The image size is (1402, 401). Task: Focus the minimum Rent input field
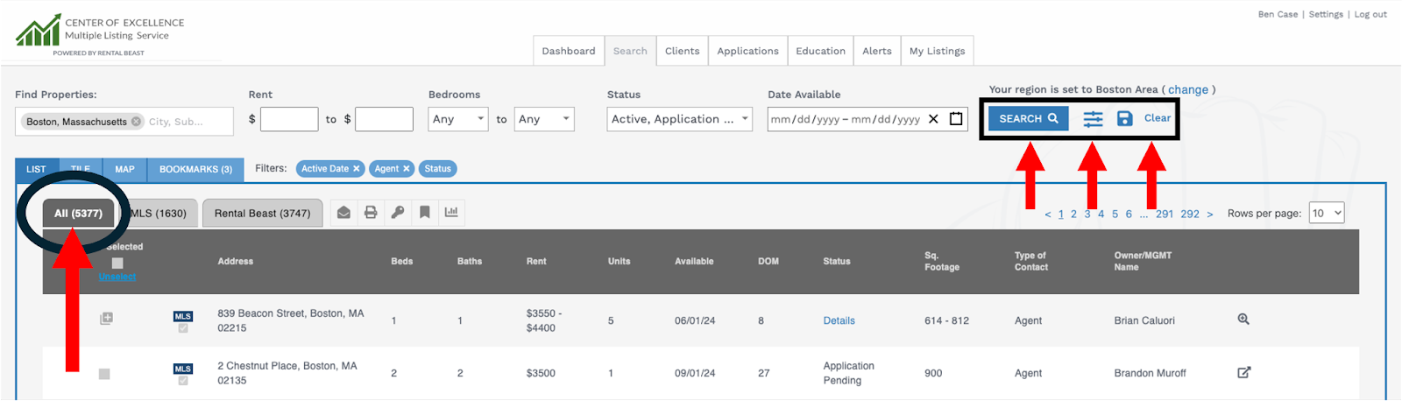[x=289, y=119]
